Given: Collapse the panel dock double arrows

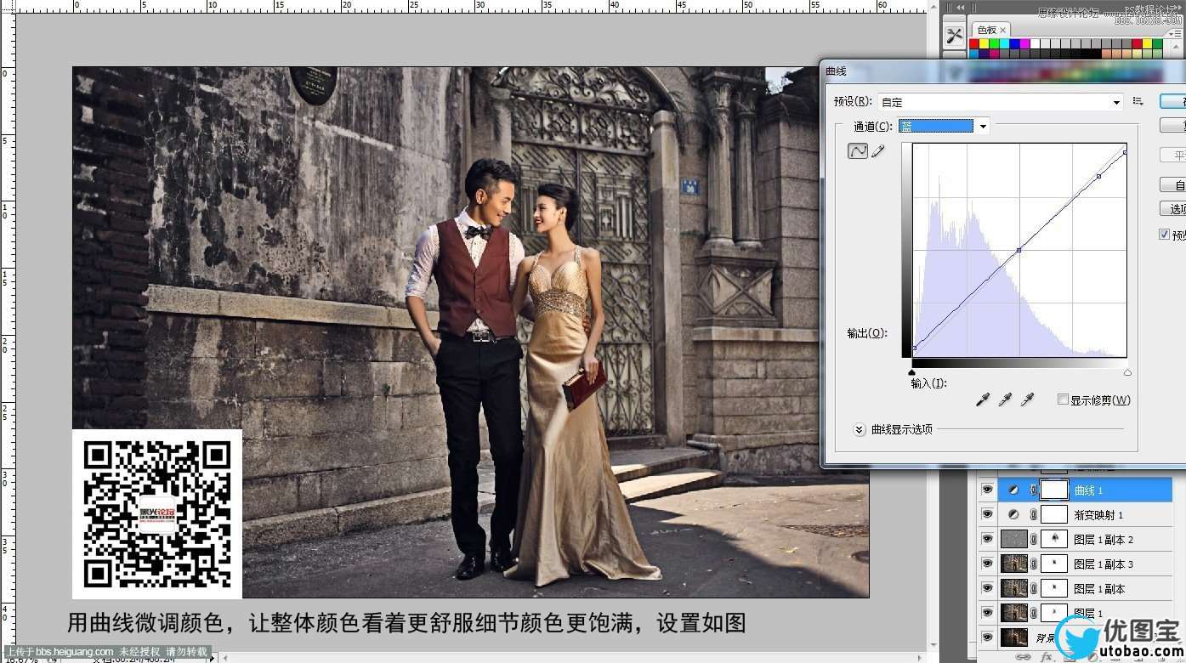Looking at the screenshot, I should pyautogui.click(x=961, y=7).
